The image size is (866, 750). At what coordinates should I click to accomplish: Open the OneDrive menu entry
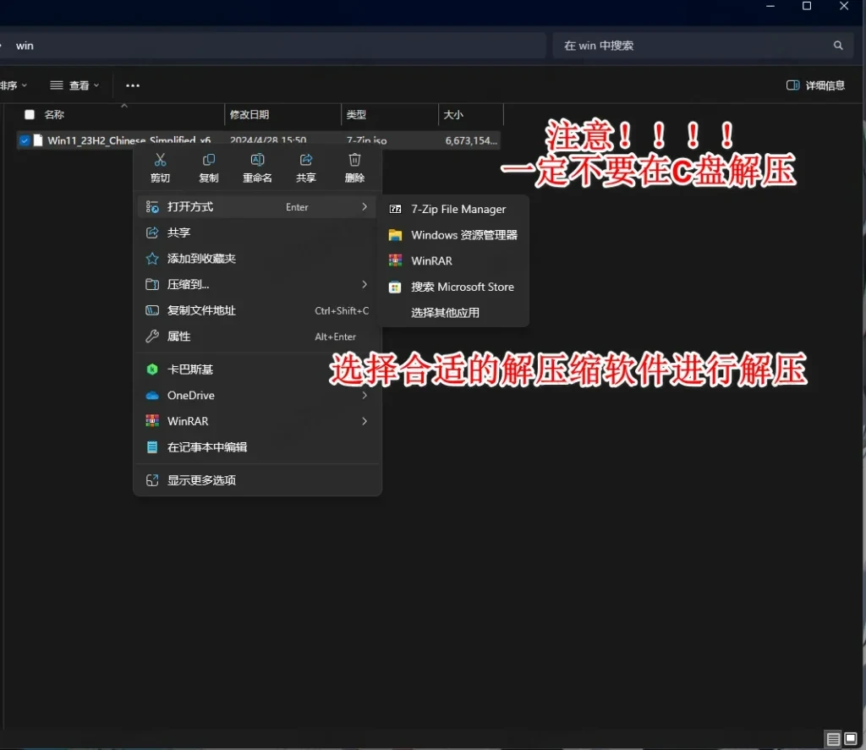(x=257, y=396)
